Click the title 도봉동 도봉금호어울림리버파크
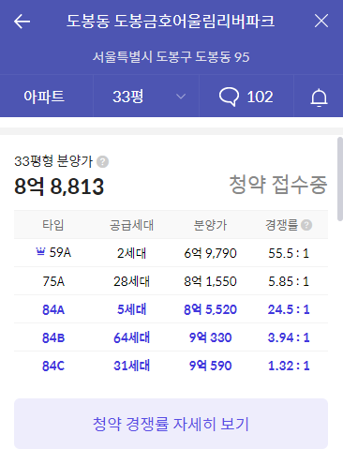343x464 pixels. (171, 22)
